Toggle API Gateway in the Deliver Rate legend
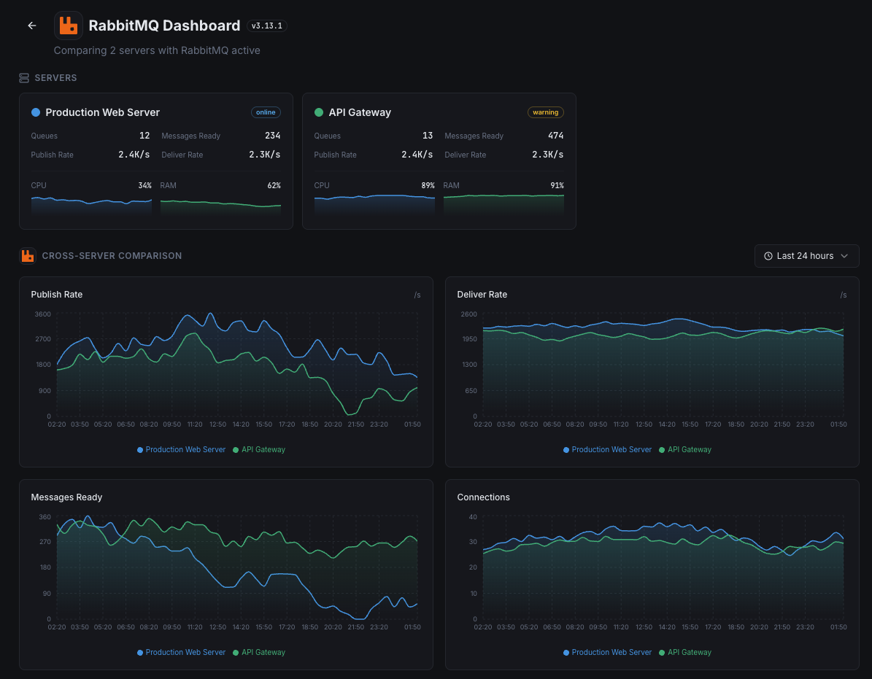Screen dimensions: 872x679 tap(684, 449)
